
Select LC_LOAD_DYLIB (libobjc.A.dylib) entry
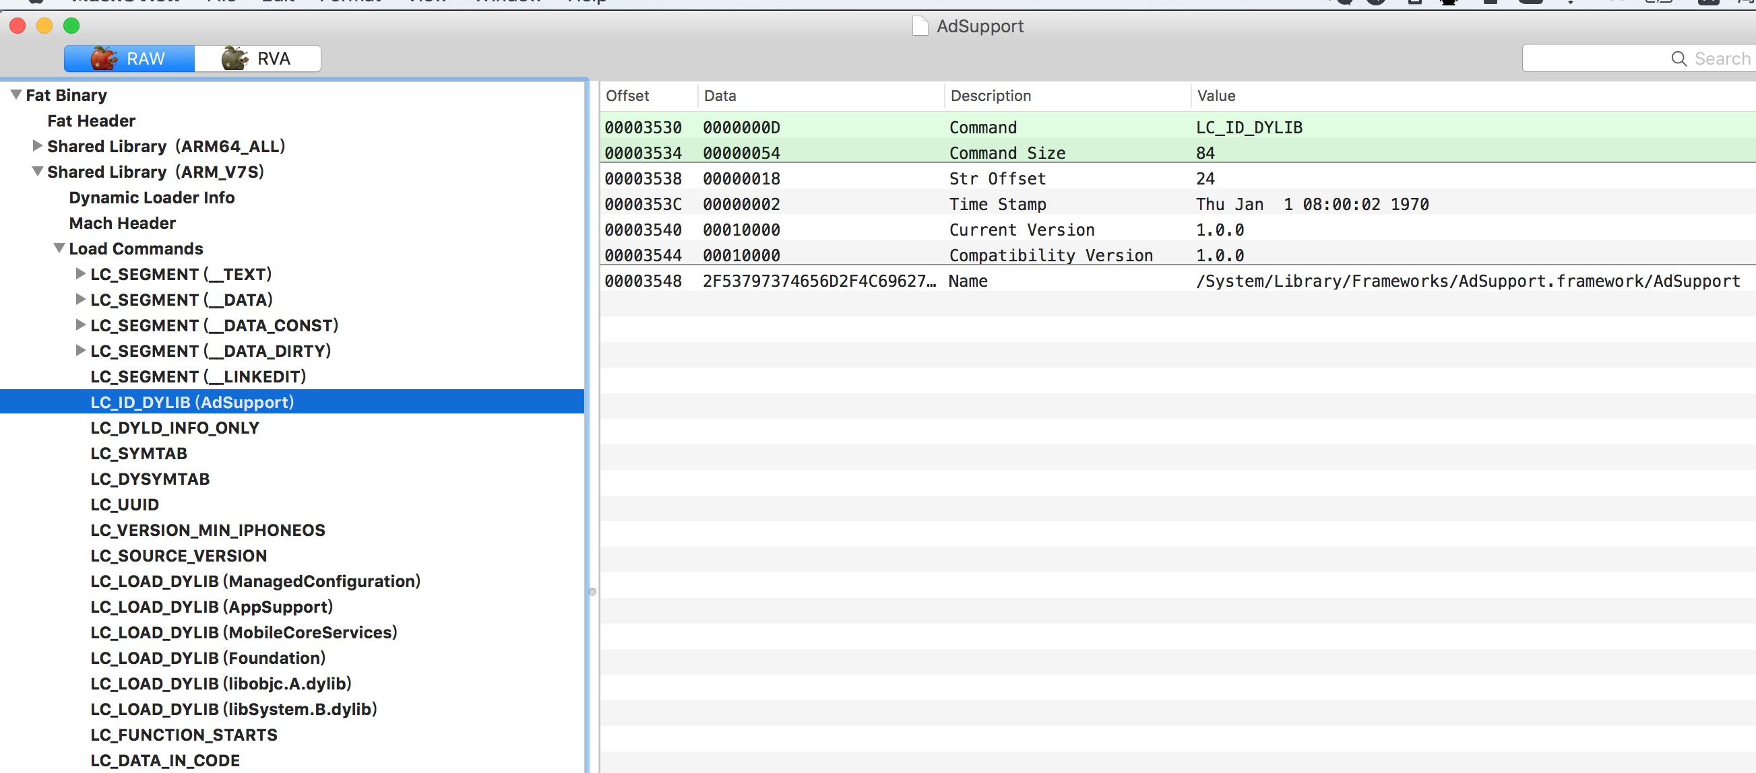point(221,683)
